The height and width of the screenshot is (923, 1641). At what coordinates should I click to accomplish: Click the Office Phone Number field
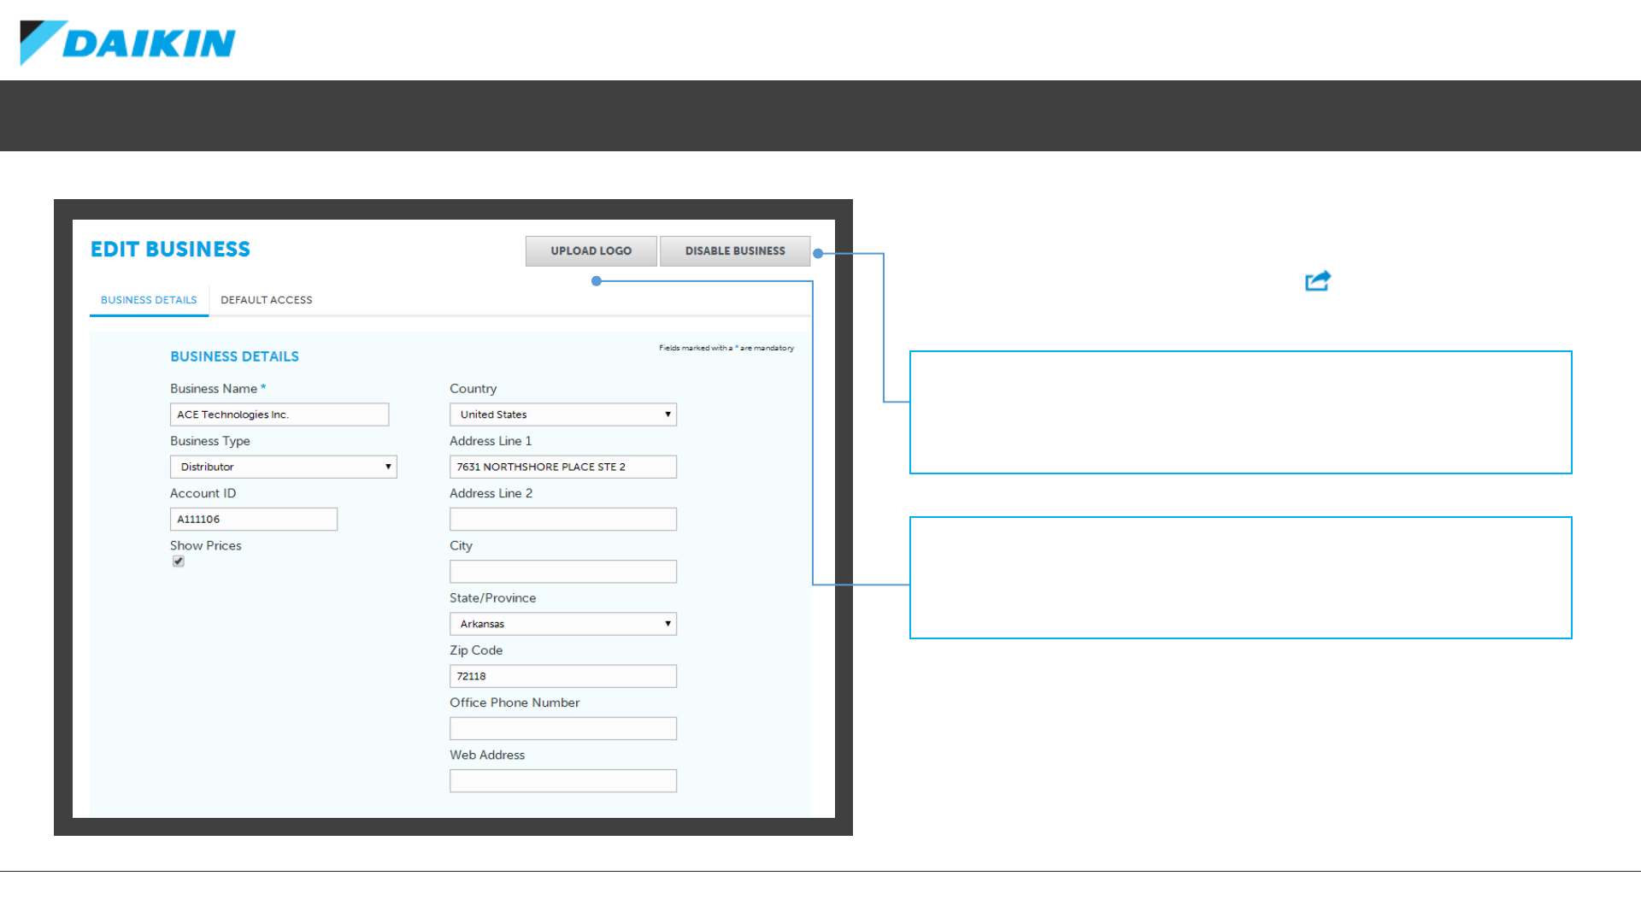click(x=562, y=729)
